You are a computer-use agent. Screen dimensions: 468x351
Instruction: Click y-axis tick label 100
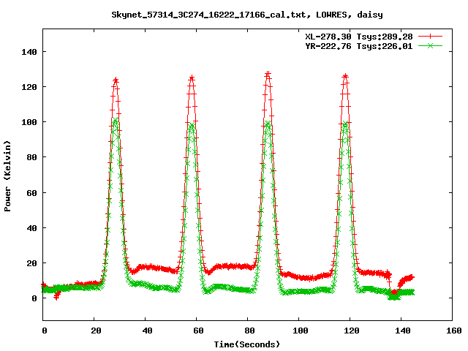(29, 122)
